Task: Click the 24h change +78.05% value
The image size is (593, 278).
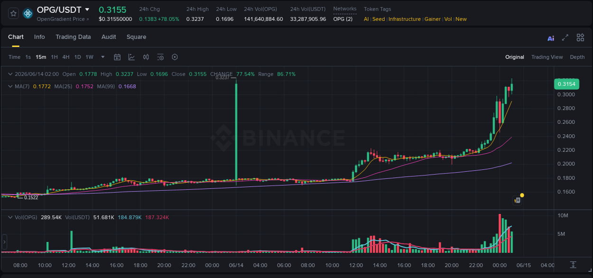Action: point(168,19)
